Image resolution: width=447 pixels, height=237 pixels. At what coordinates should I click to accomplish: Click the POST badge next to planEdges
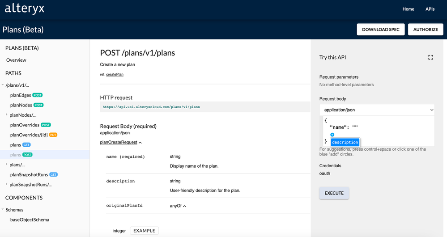[x=37, y=95]
